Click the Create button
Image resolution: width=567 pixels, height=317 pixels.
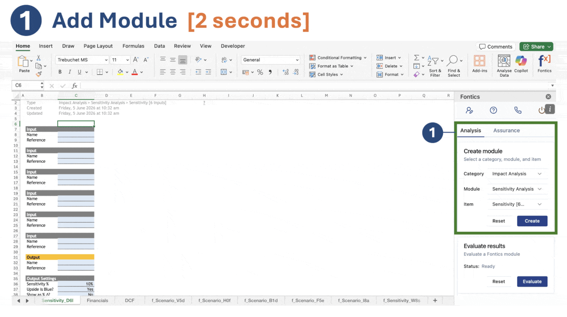click(x=532, y=221)
